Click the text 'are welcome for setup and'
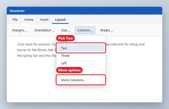The image size is (169, 109). tap(125, 44)
